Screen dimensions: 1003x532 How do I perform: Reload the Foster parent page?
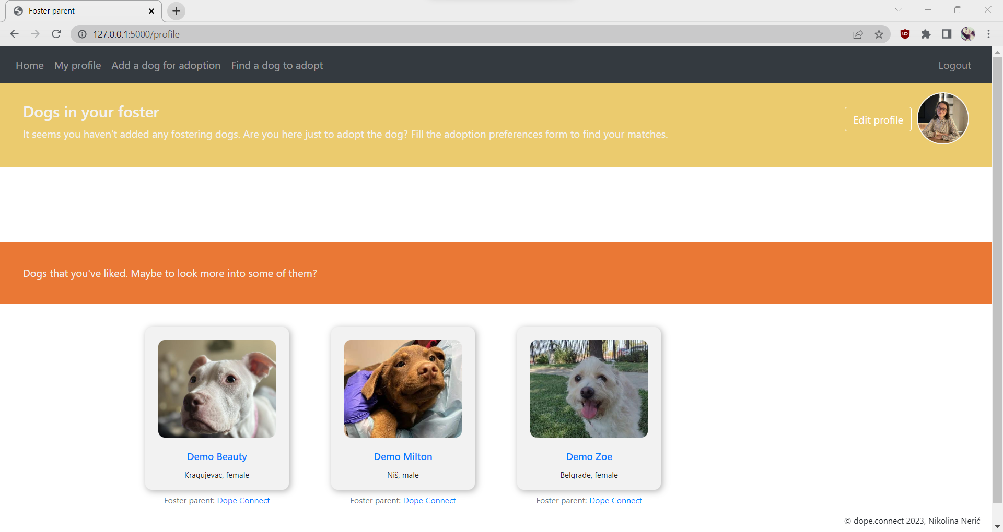pos(56,34)
